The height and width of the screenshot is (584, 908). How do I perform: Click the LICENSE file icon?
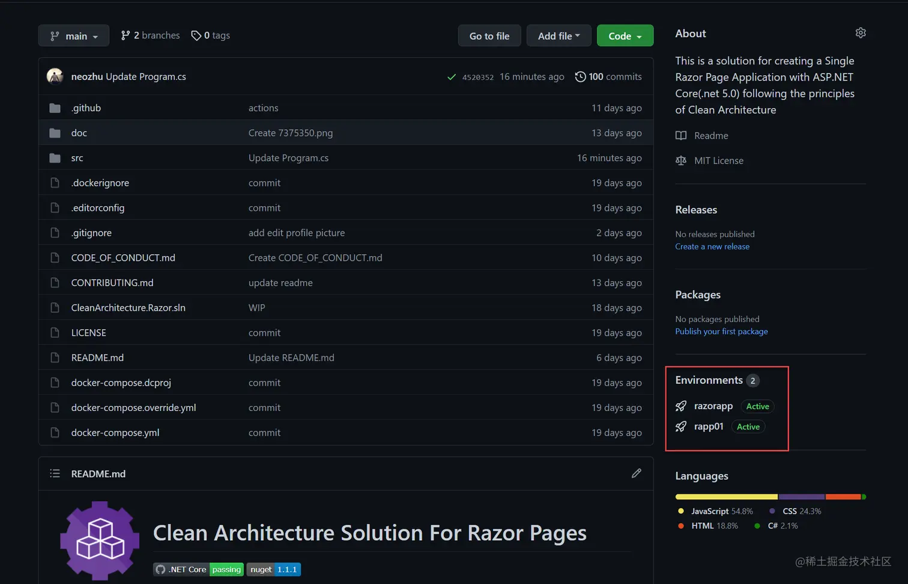[55, 333]
